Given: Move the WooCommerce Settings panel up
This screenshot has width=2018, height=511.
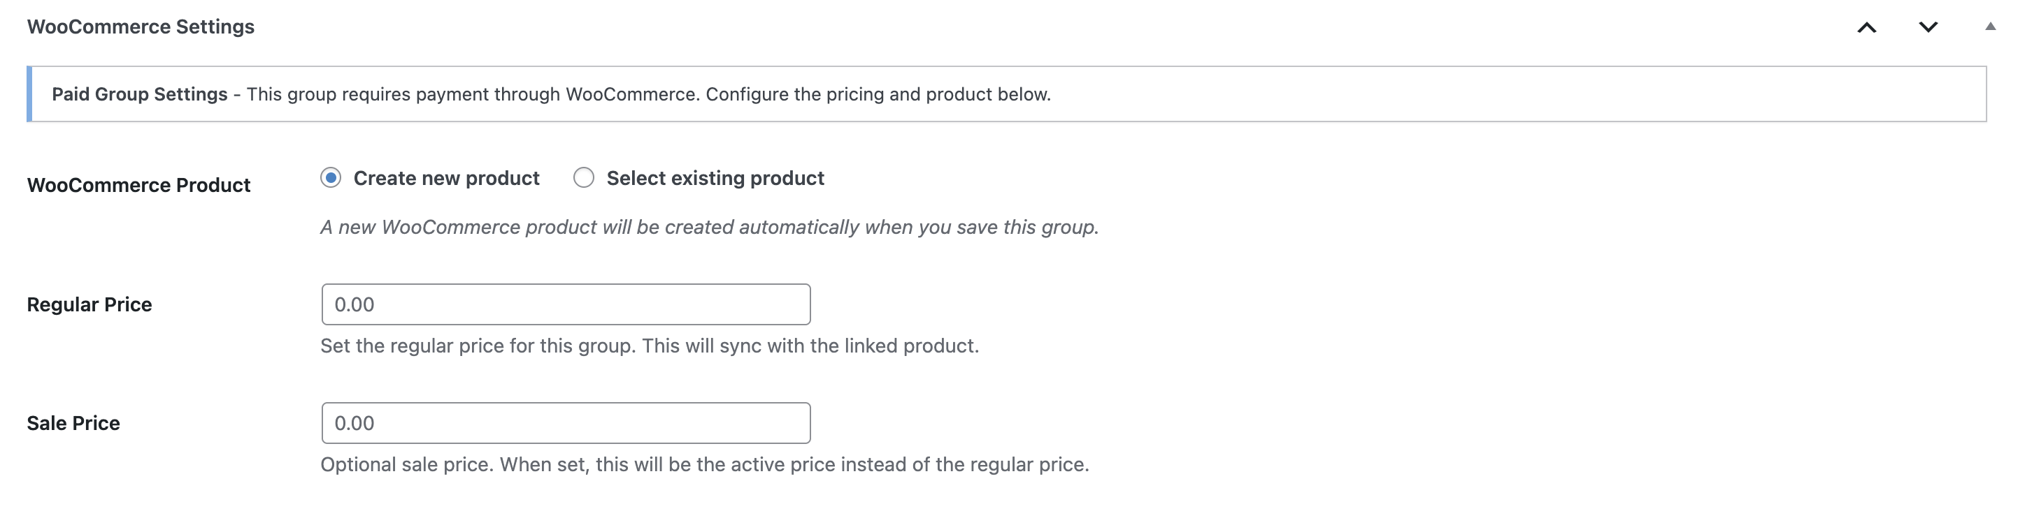Looking at the screenshot, I should point(1868,26).
